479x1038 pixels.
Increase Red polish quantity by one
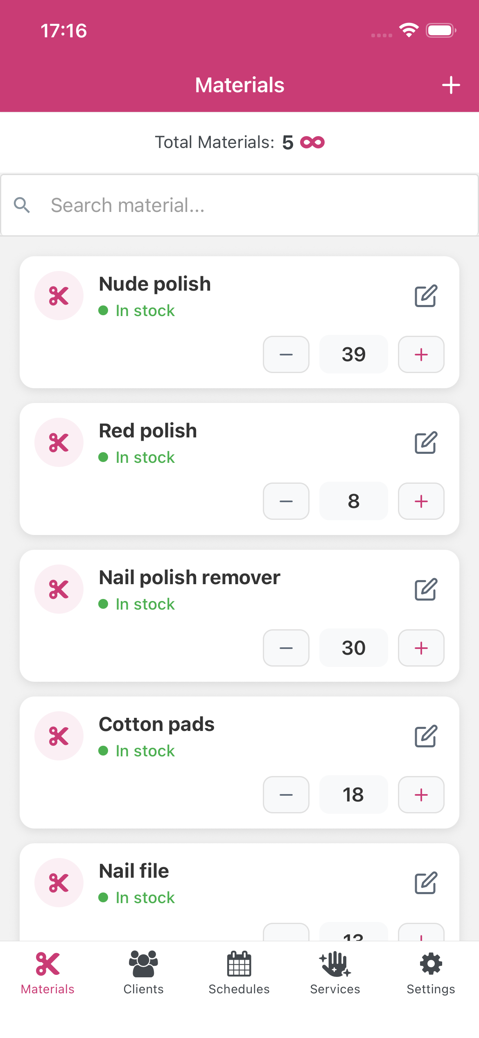pos(421,501)
